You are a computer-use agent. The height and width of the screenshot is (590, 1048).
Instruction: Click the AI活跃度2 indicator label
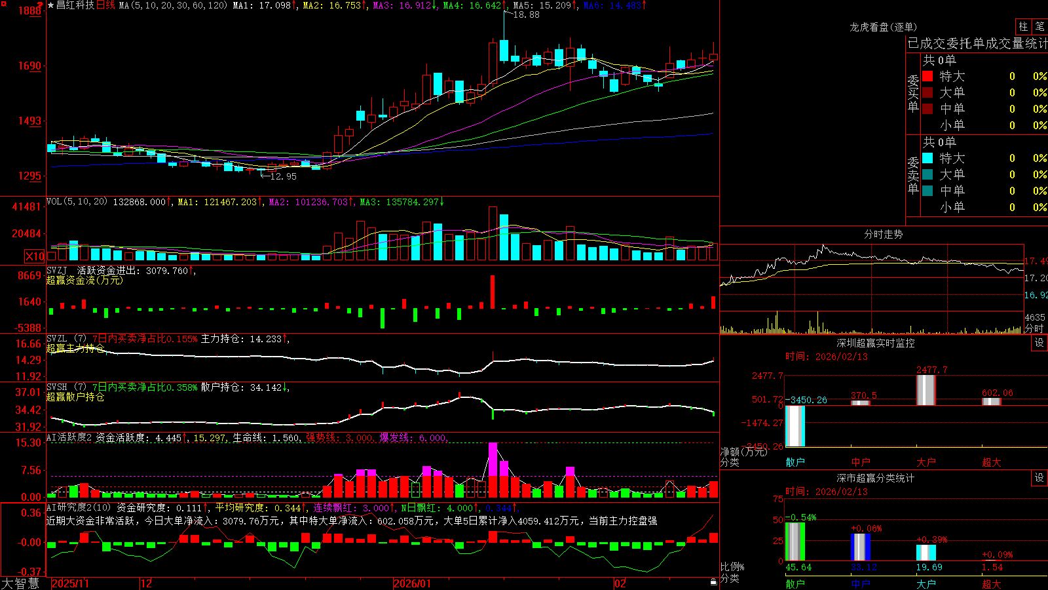tap(69, 437)
